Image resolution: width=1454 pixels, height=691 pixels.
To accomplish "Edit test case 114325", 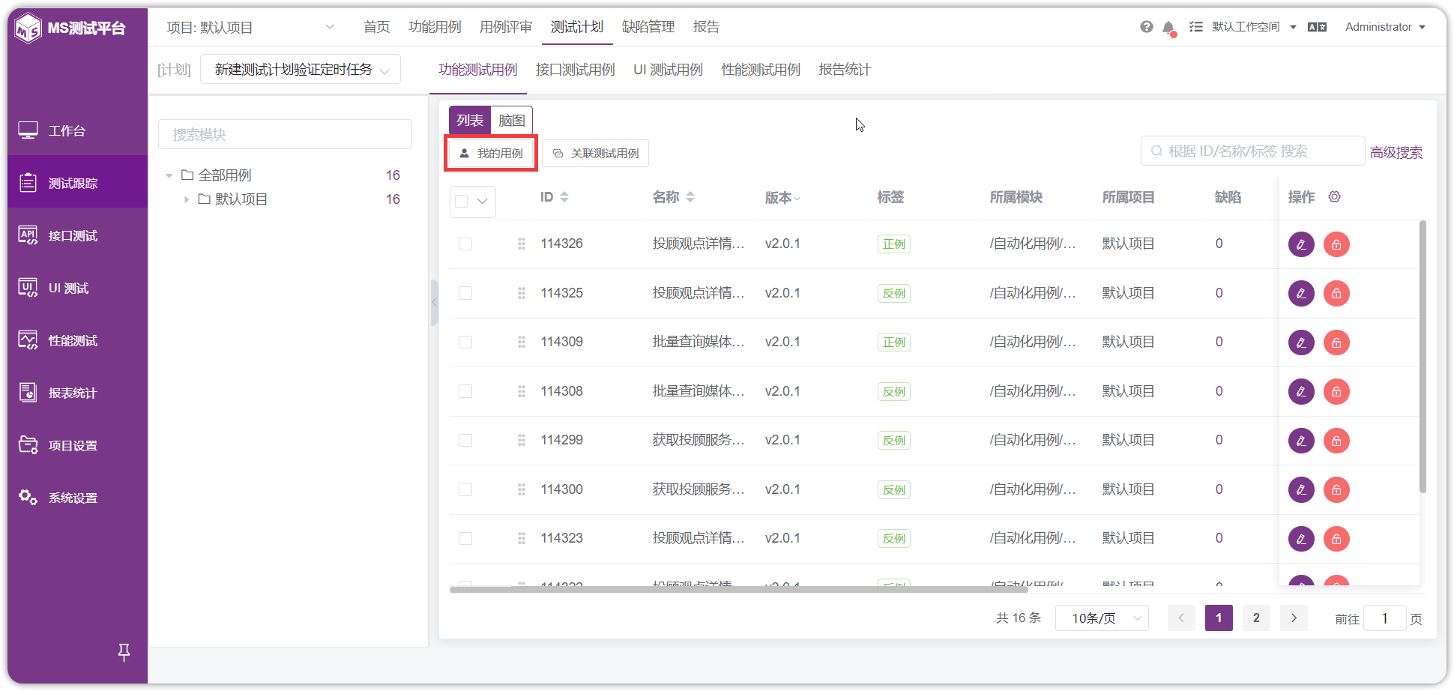I will (x=1301, y=293).
